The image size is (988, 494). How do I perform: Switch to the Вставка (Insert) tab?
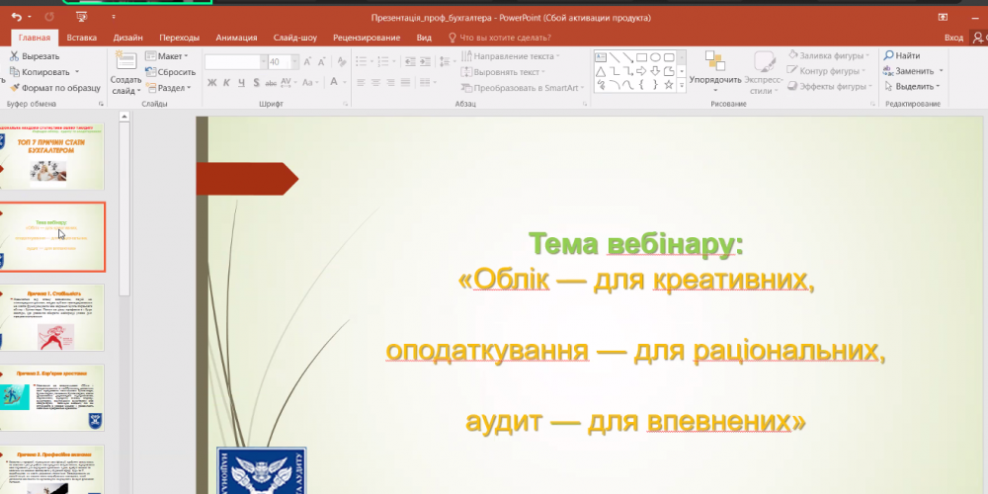coord(82,38)
